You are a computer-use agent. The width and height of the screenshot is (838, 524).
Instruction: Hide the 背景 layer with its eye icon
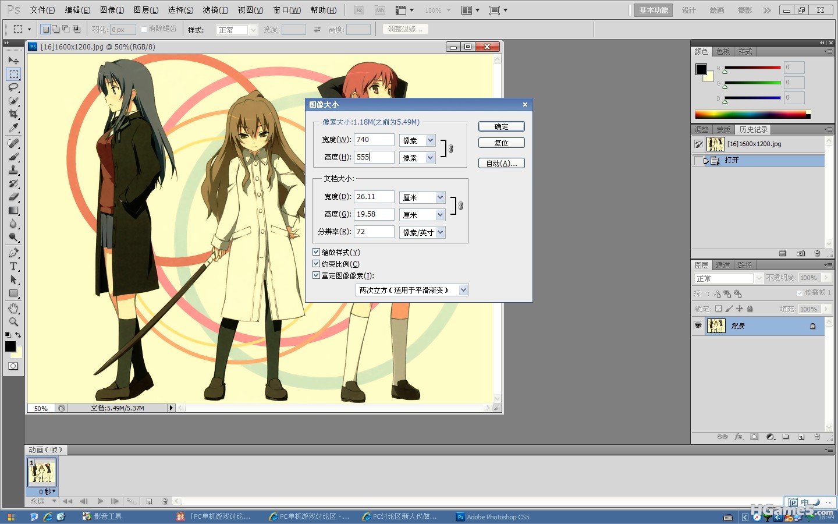click(x=698, y=325)
